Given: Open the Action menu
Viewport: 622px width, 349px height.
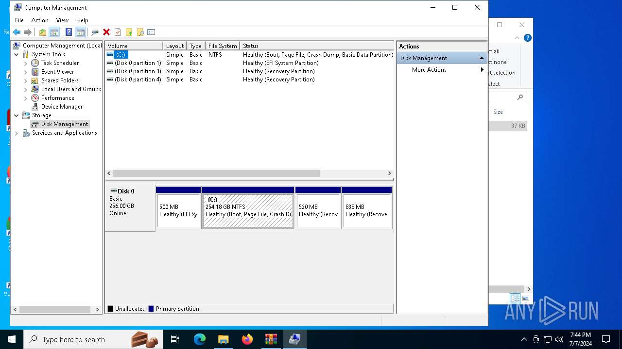Looking at the screenshot, I should 40,20.
